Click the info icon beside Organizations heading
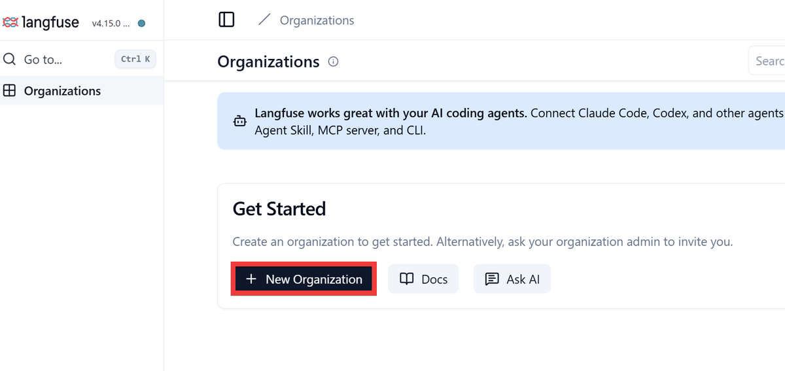Viewport: 785px width, 371px height. (x=334, y=62)
